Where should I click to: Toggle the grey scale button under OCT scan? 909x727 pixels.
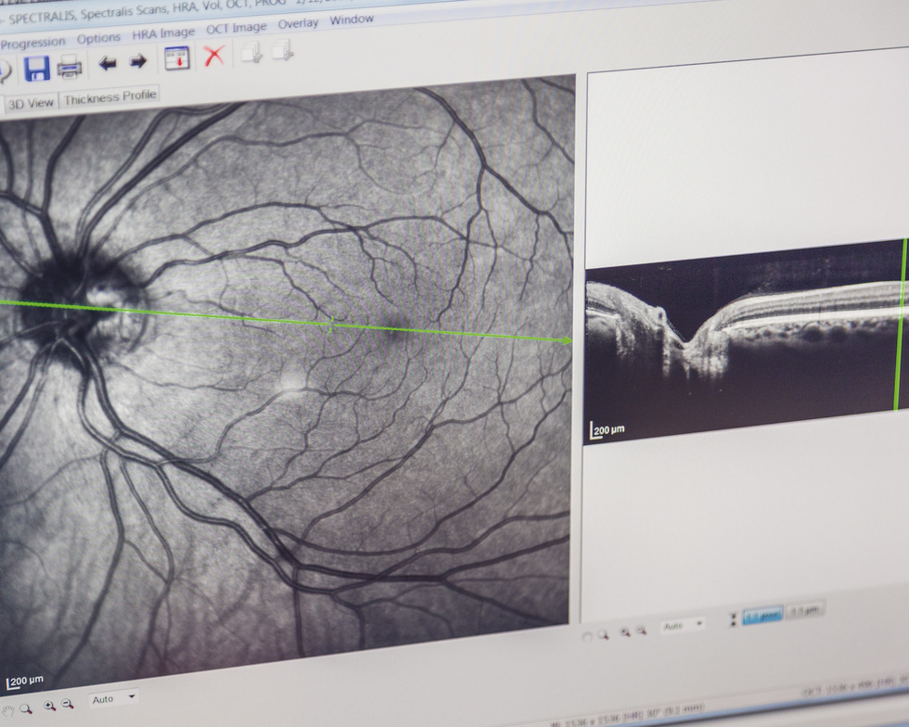pos(803,610)
